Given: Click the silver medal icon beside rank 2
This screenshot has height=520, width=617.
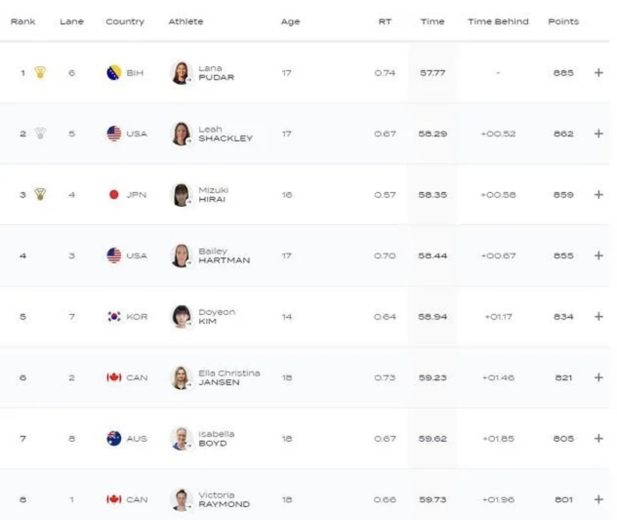Looking at the screenshot, I should [40, 133].
